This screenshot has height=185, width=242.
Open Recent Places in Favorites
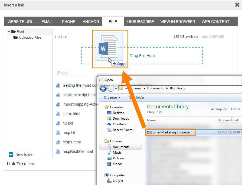click(122, 130)
